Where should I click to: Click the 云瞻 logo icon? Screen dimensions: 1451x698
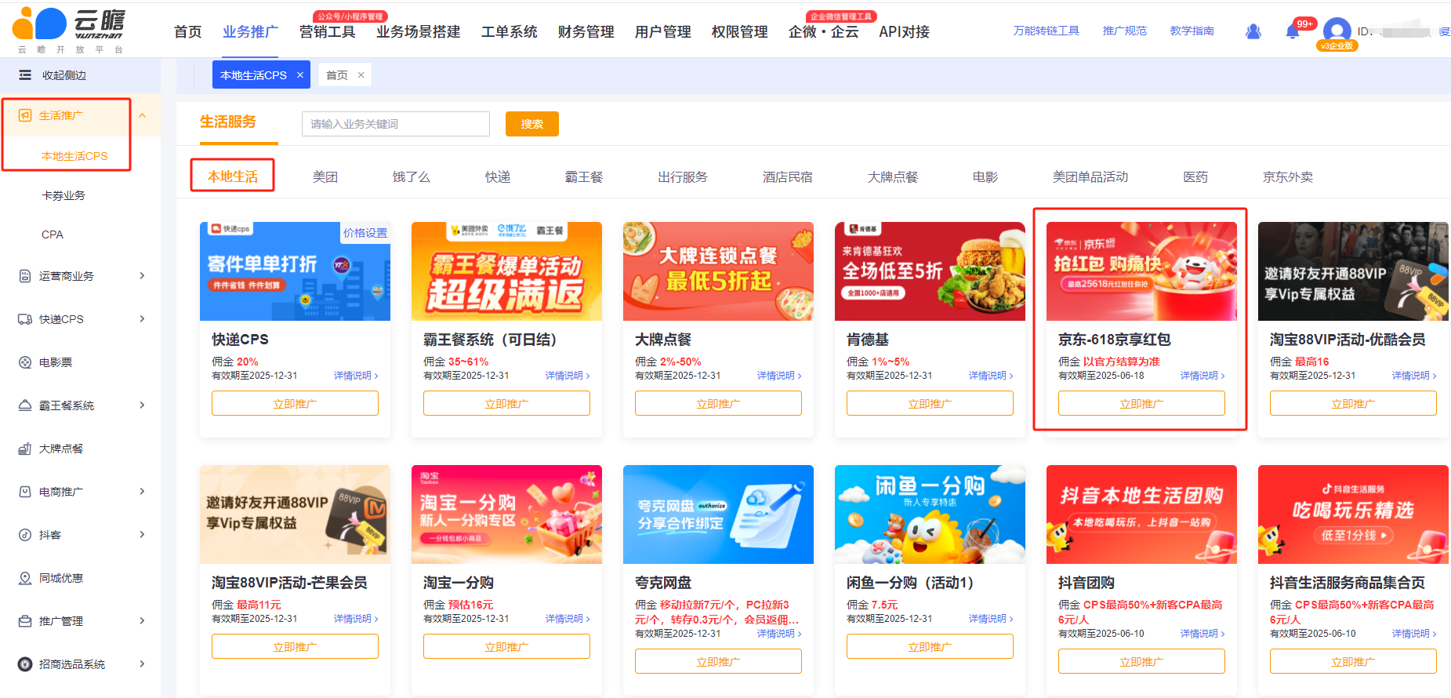[x=39, y=23]
